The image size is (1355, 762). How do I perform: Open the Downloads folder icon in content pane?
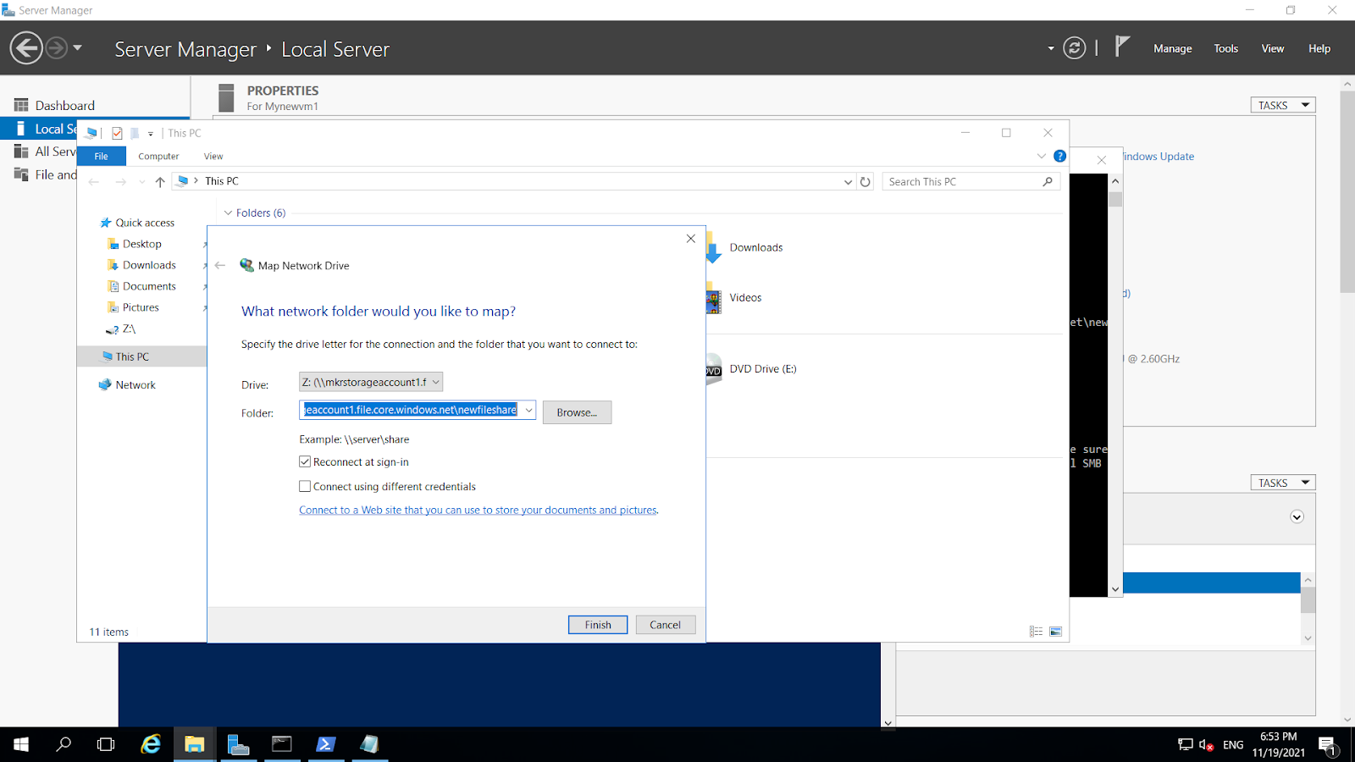pos(714,247)
